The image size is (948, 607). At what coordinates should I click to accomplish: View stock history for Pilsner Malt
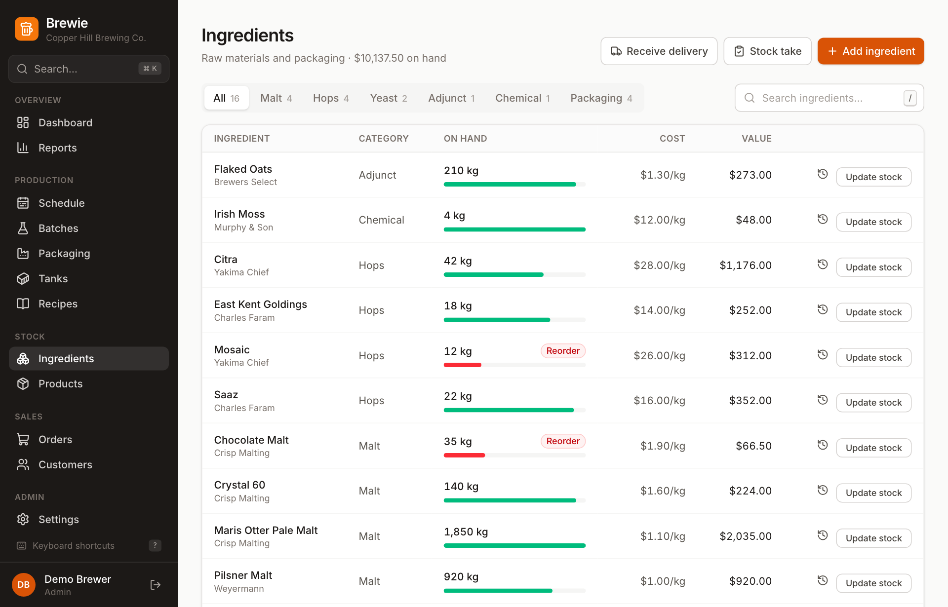click(822, 580)
